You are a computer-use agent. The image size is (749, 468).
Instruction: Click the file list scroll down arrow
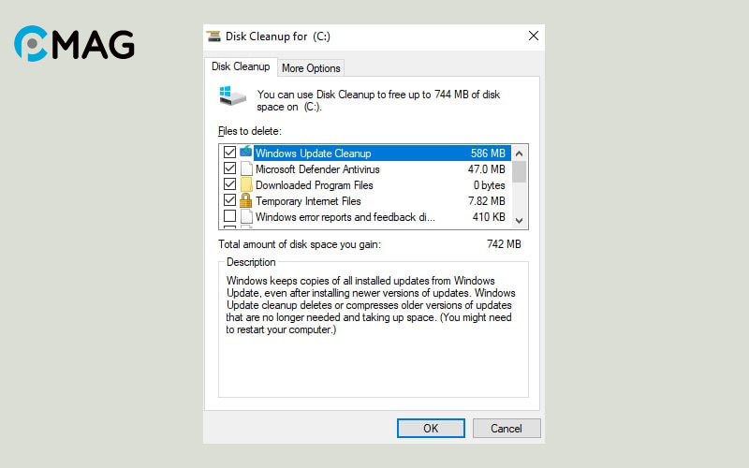(x=520, y=220)
